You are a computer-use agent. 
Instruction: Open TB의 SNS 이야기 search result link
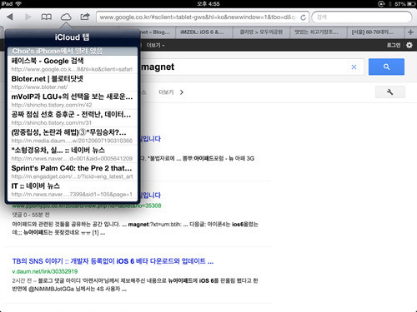(113, 261)
